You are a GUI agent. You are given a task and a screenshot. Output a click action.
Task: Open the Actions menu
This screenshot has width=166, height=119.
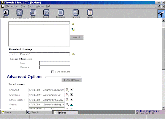(x=15, y=6)
